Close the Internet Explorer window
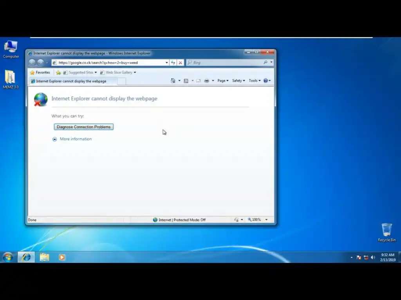The width and height of the screenshot is (401, 300). click(x=267, y=52)
